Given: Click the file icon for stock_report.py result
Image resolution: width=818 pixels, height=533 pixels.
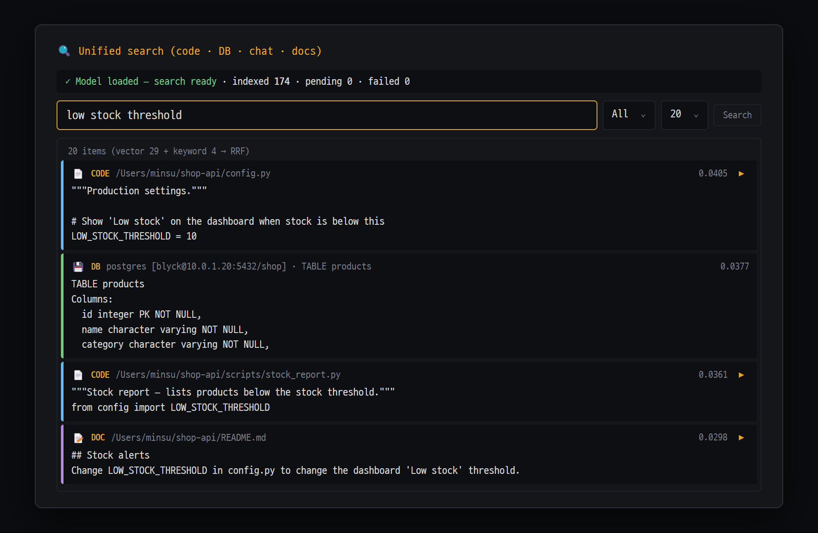Looking at the screenshot, I should 78,375.
